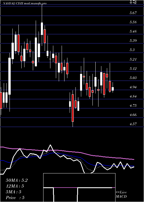Viewport: 144px width, 202px height.
Task: Click the <<Live MACD label
Action: point(121,194)
